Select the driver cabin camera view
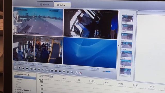This screenshot has height=93, width=165. click(91, 24)
